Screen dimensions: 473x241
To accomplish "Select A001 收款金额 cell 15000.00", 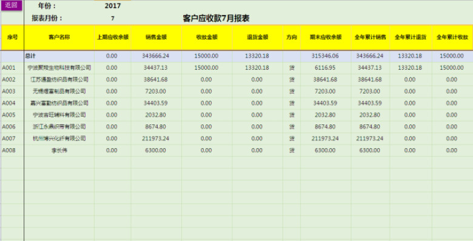I will pyautogui.click(x=207, y=68).
